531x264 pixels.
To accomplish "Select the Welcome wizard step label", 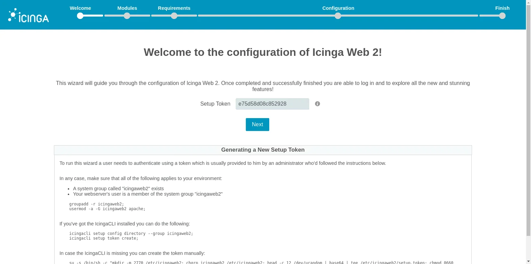I will (80, 8).
